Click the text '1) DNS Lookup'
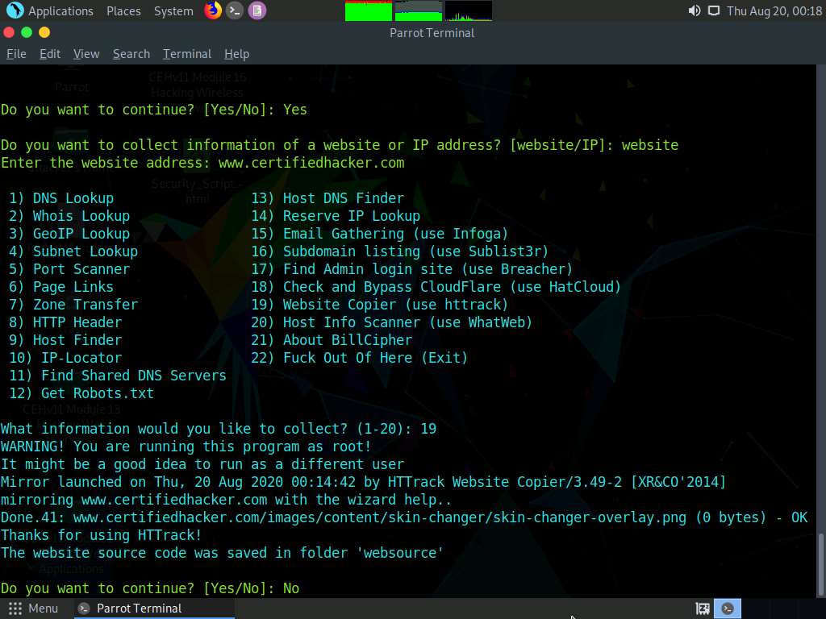826x619 pixels. [61, 198]
